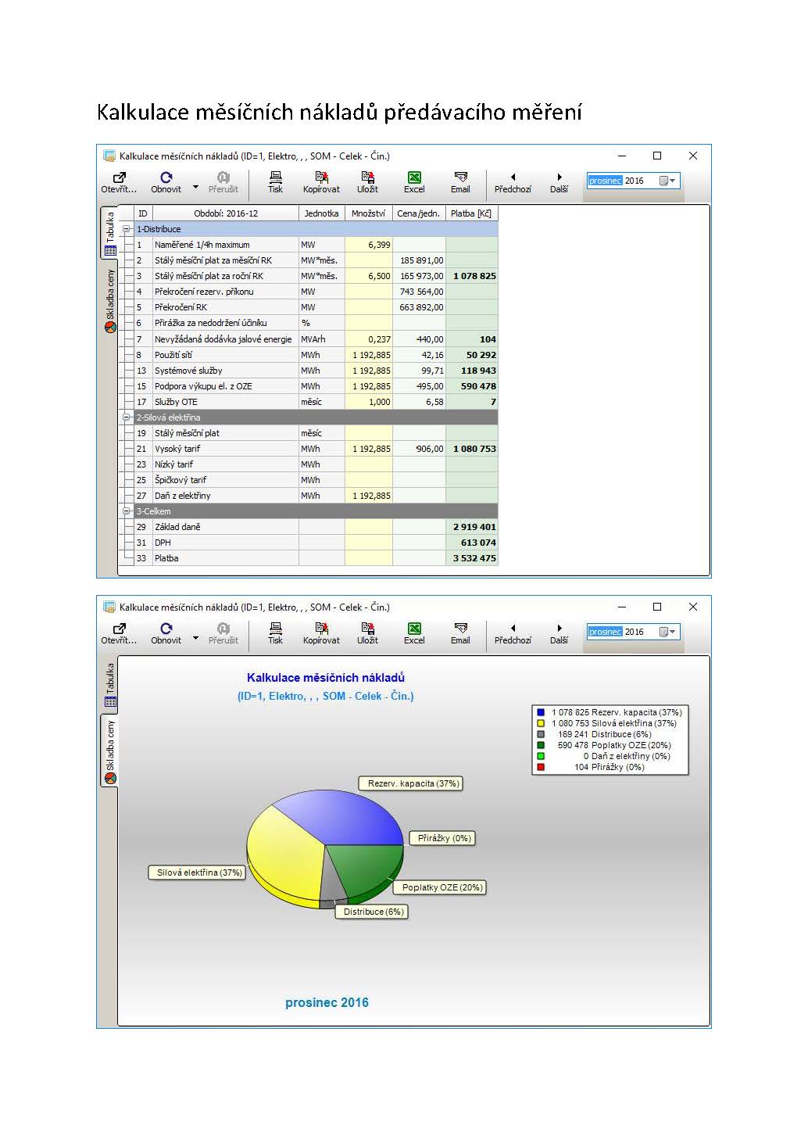Click Distribuce (6%) pie label
This screenshot has width=808, height=1143.
coord(374,912)
